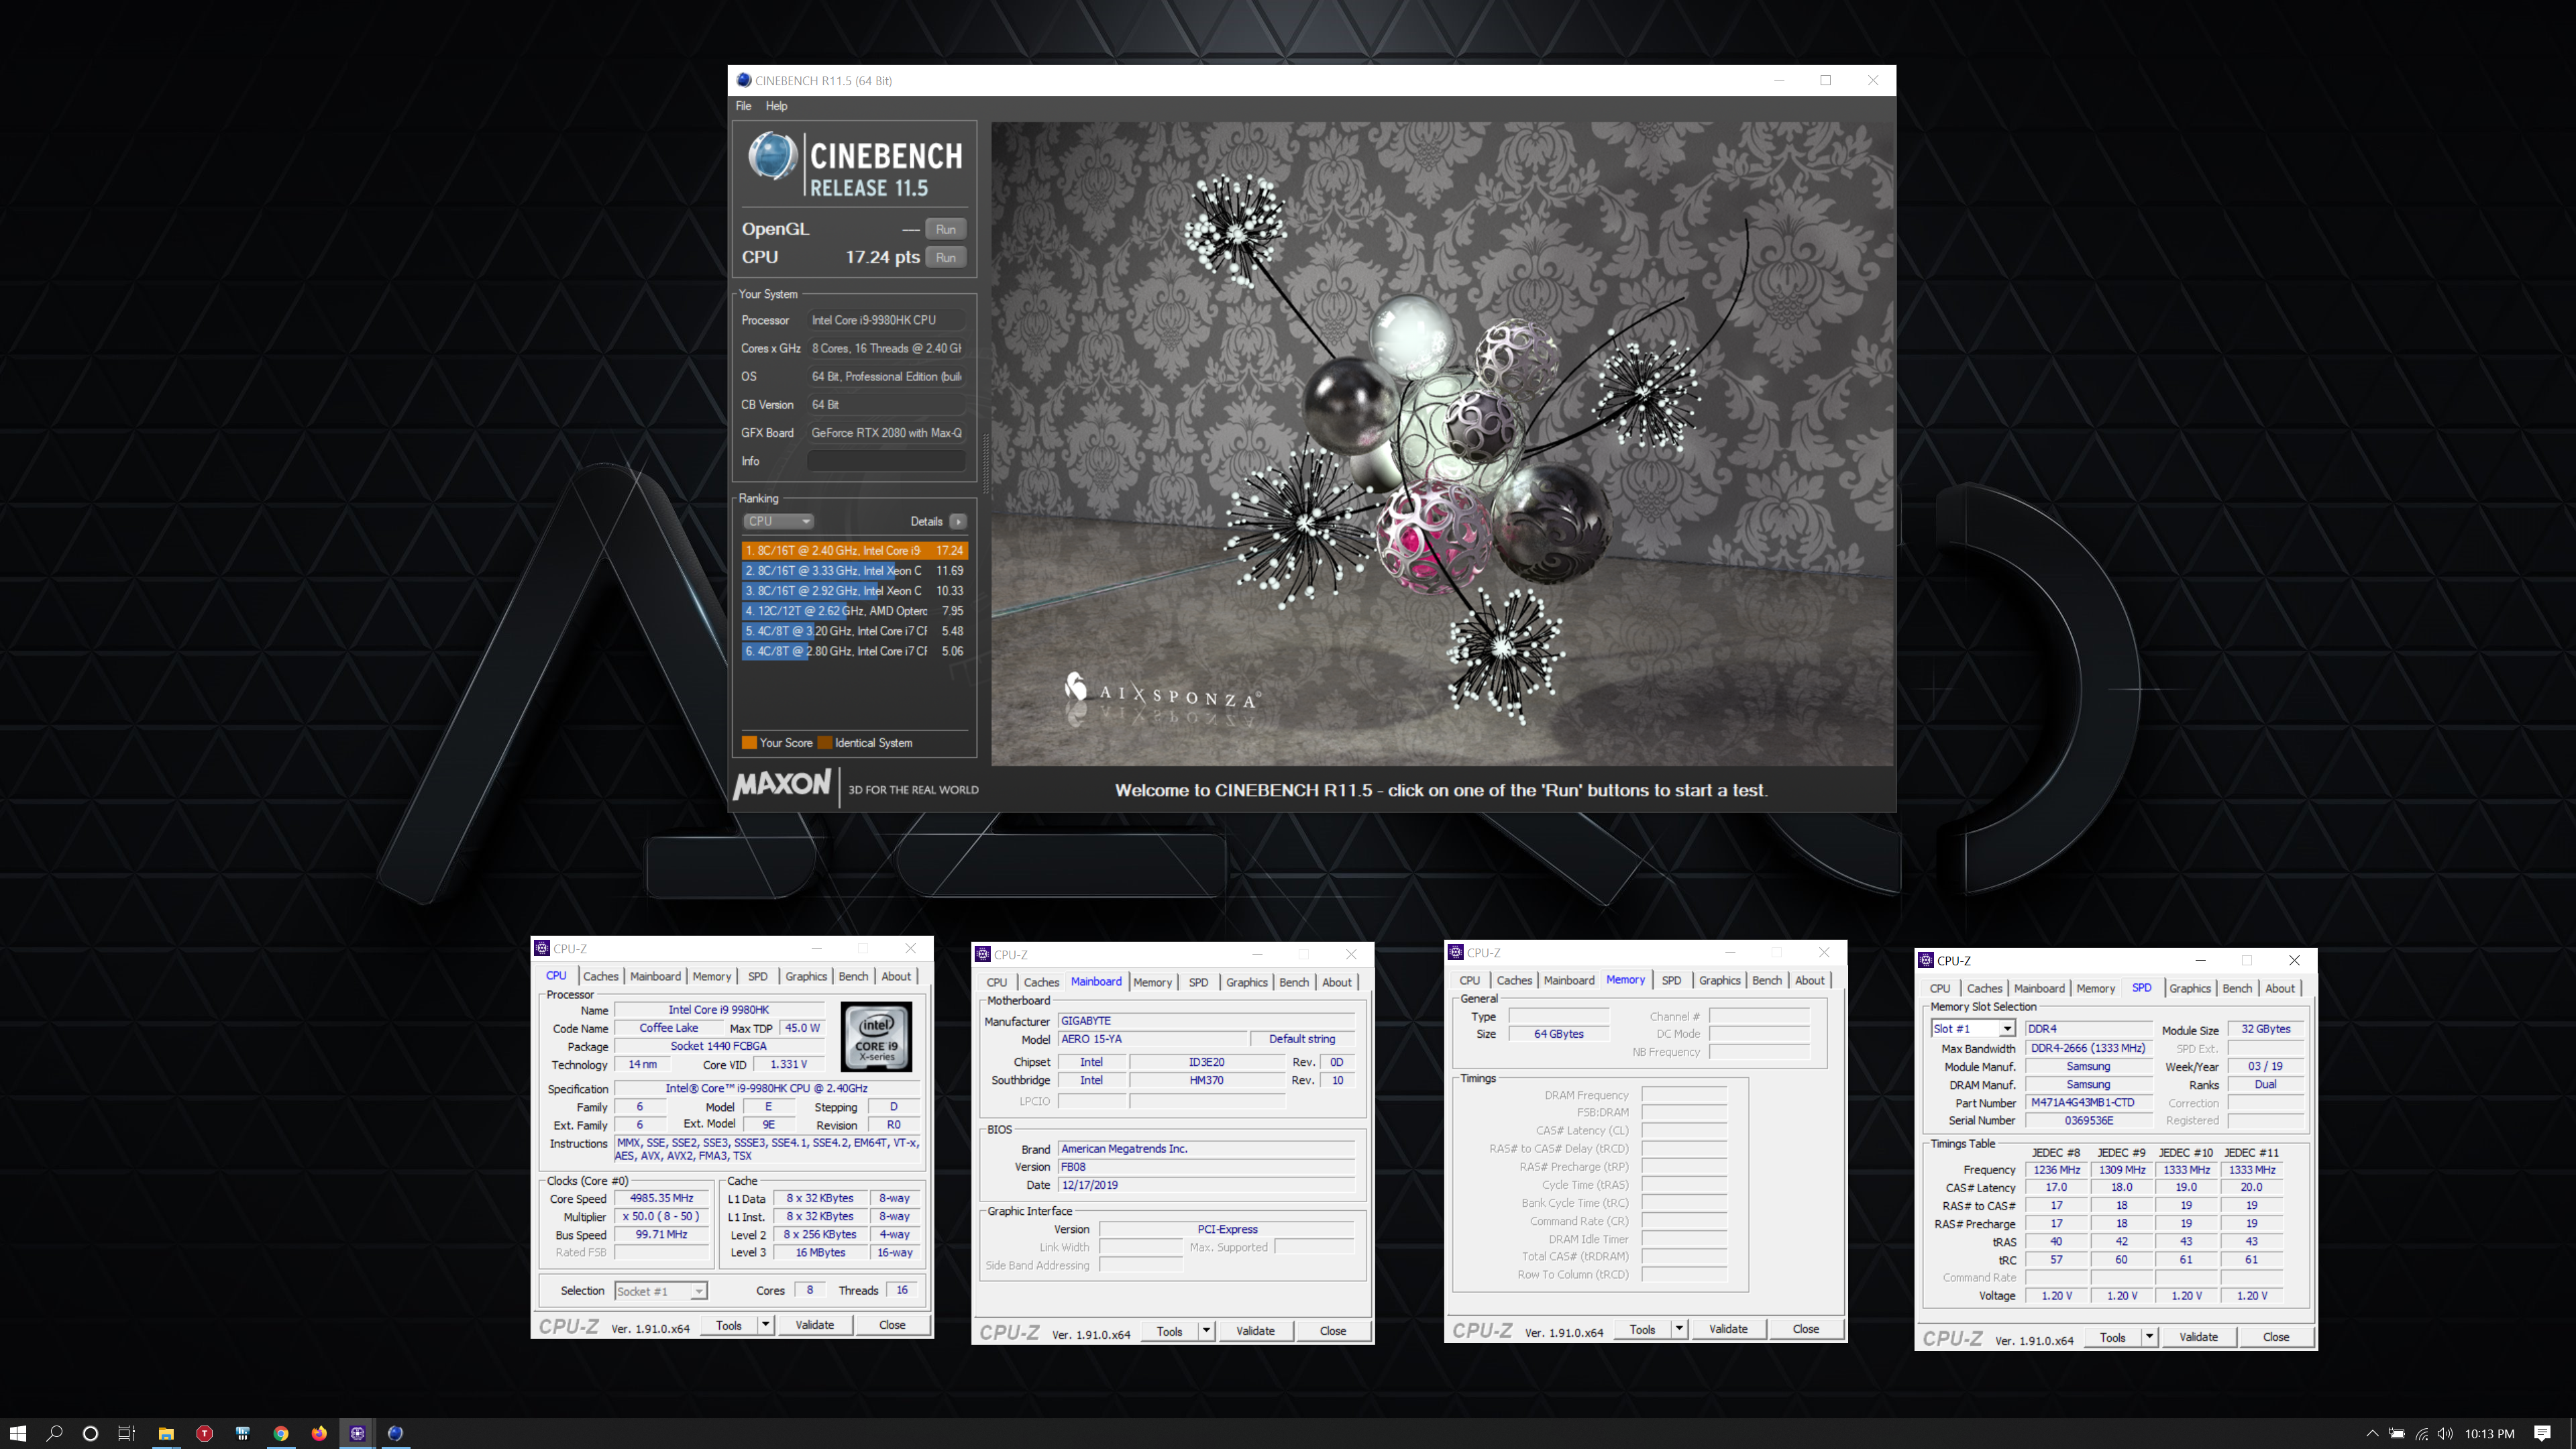Switch to Cinebench via taskbar icon
Image resolution: width=2576 pixels, height=1449 pixels.
tap(395, 1433)
